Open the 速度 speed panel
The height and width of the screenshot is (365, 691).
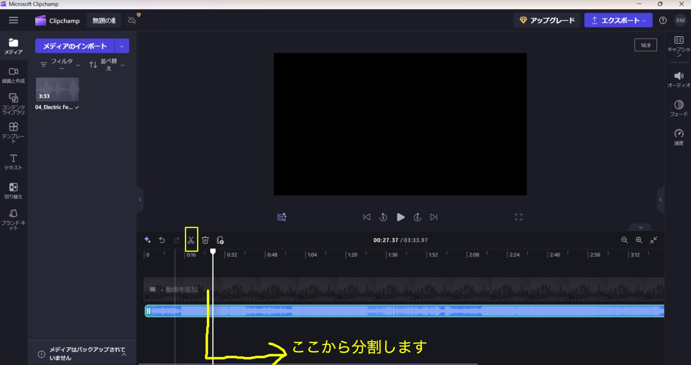pyautogui.click(x=679, y=137)
